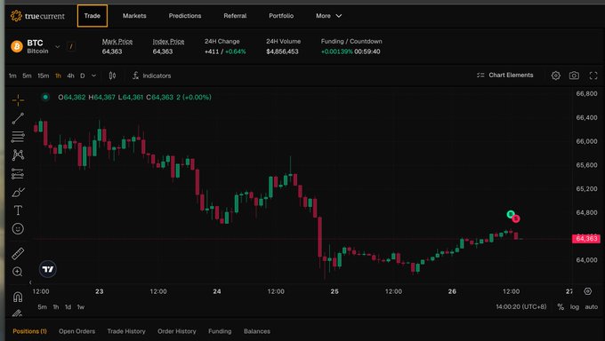Viewport: 605px width, 341px height.
Task: Take a chart snapshot with camera icon
Action: (x=574, y=75)
